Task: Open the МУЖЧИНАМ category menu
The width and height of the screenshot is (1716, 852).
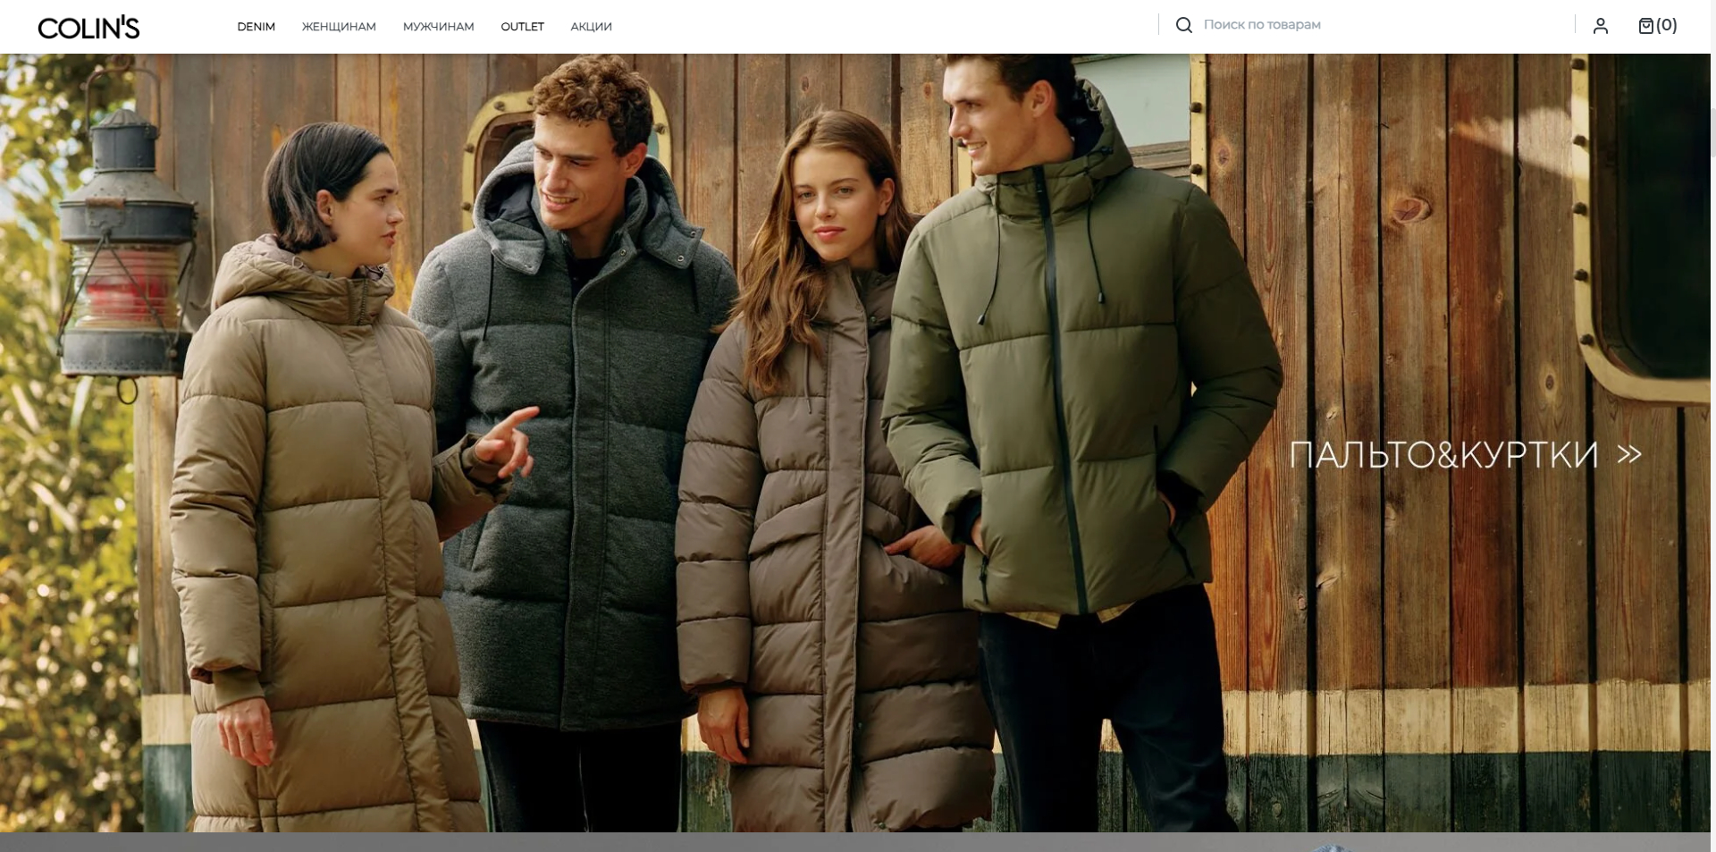Action: (x=438, y=27)
